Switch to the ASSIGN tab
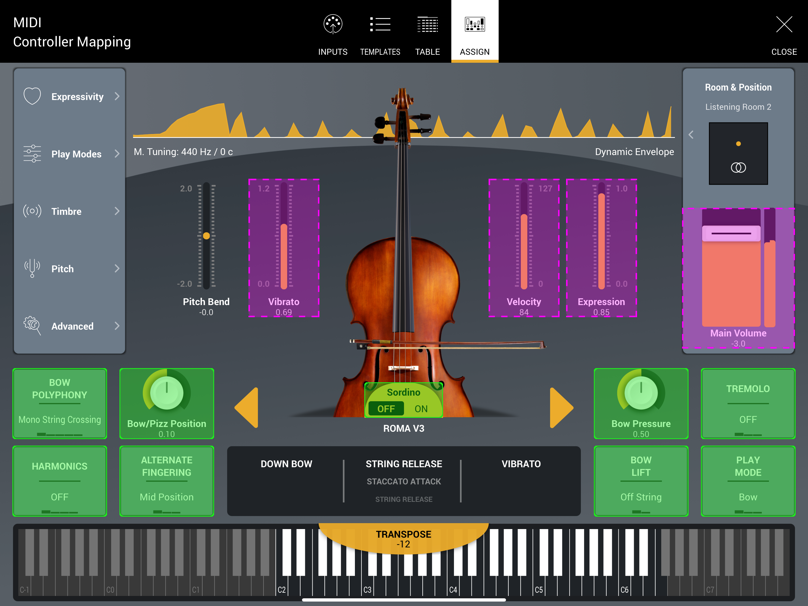 pyautogui.click(x=474, y=31)
